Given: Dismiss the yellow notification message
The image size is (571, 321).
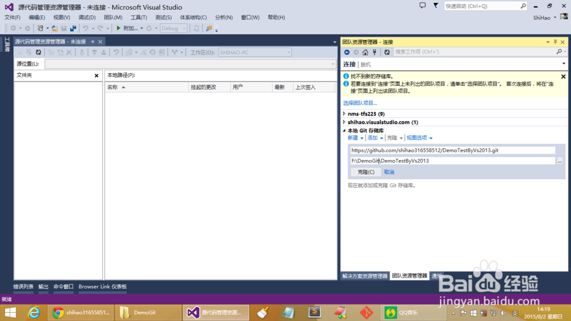Looking at the screenshot, I should click(564, 77).
